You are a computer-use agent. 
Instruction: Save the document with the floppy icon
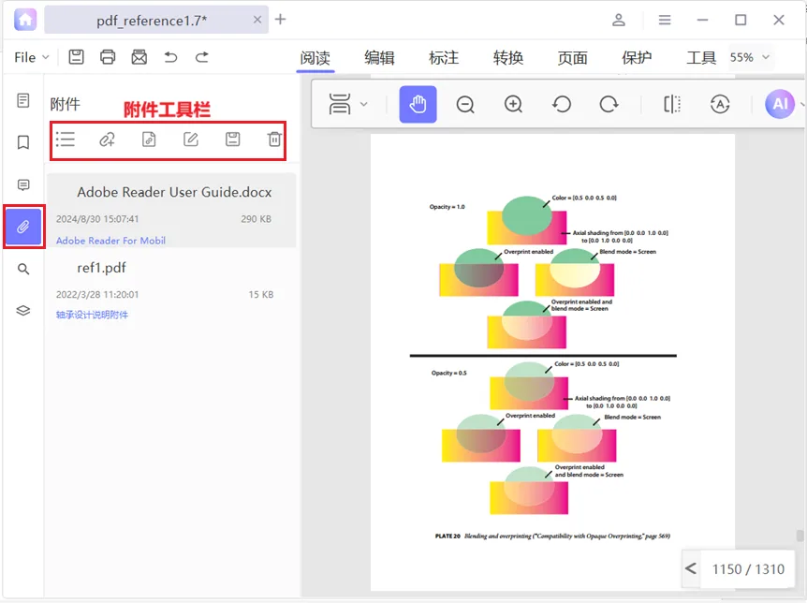click(76, 56)
